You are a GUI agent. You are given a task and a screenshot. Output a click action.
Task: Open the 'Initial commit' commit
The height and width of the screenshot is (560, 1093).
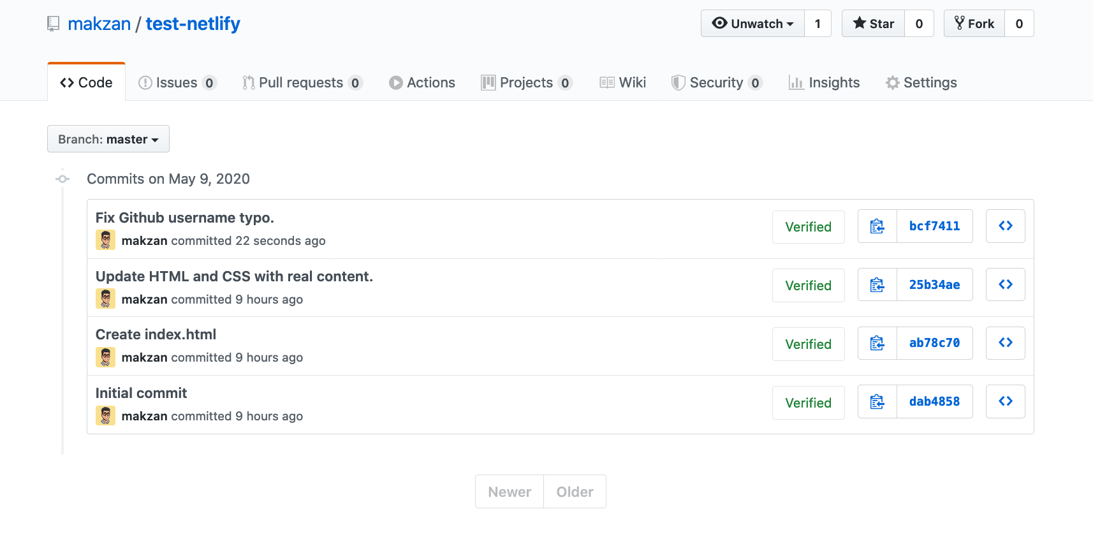[141, 393]
